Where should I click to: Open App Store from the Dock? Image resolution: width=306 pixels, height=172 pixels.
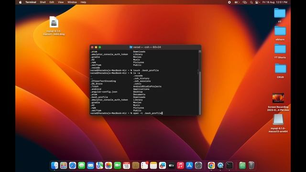(189, 165)
